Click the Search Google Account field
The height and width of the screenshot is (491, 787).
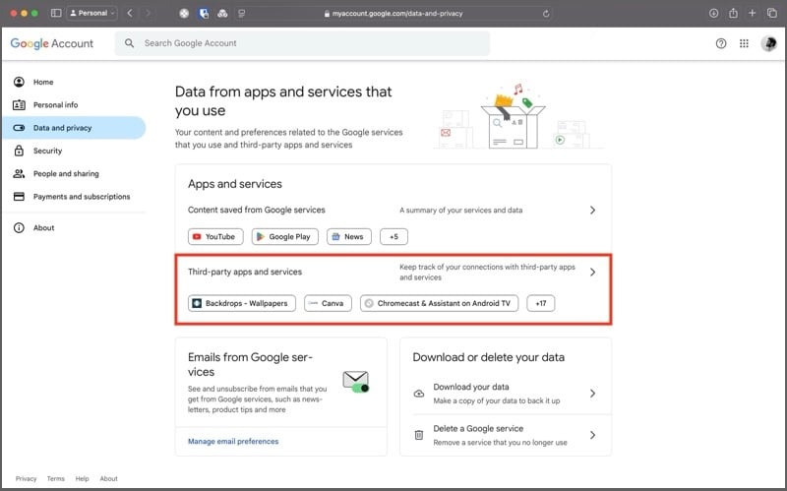pos(302,43)
